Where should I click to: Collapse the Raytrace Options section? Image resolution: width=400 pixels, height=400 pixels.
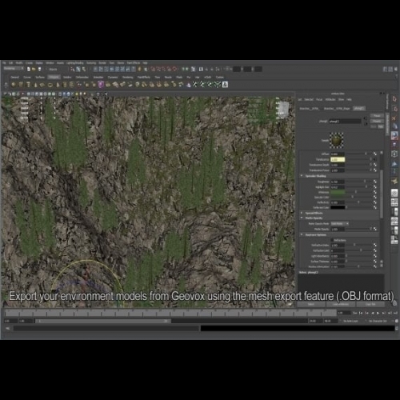coord(302,234)
